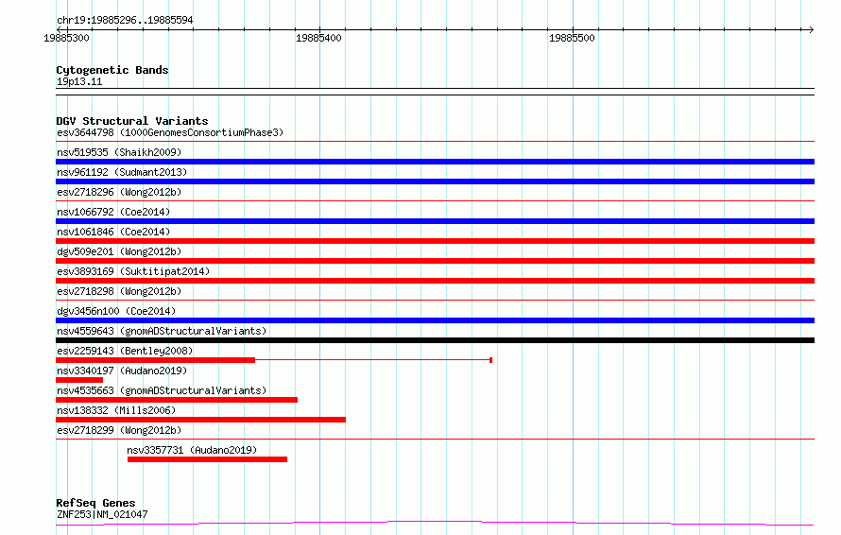Click the red bar of nsv3357731
This screenshot has height=535, width=841.
tap(207, 459)
